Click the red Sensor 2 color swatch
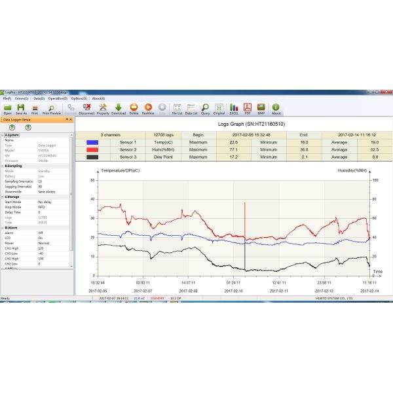Image resolution: width=393 pixels, height=393 pixels. click(92, 149)
